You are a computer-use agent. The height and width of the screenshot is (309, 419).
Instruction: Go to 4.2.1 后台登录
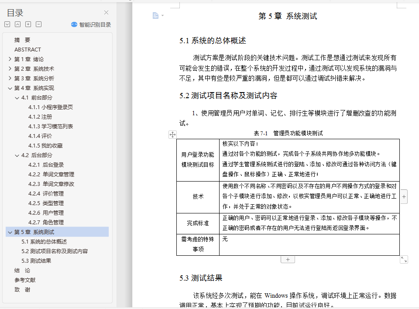(x=46, y=165)
